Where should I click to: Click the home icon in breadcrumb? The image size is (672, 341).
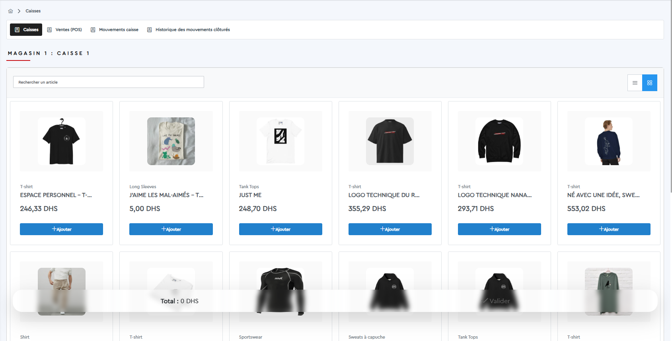[x=10, y=11]
